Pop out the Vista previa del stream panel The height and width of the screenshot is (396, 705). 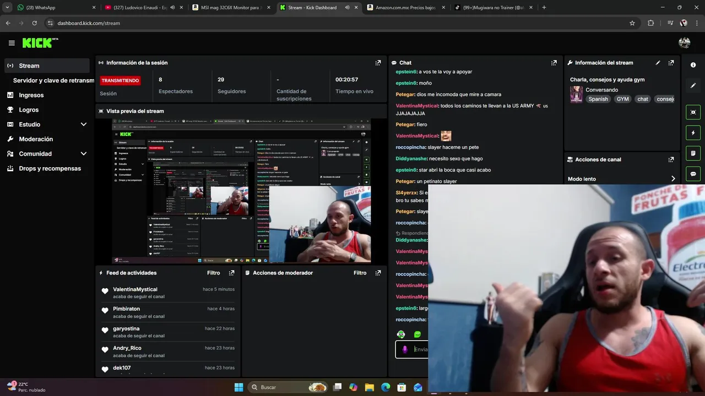pyautogui.click(x=378, y=111)
